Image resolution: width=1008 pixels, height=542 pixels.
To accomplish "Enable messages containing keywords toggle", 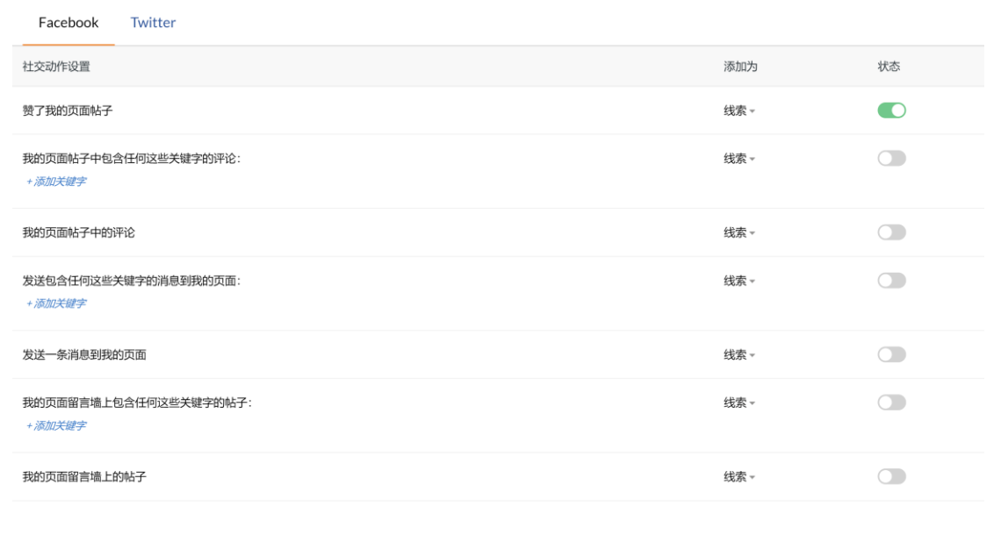I will [x=891, y=281].
